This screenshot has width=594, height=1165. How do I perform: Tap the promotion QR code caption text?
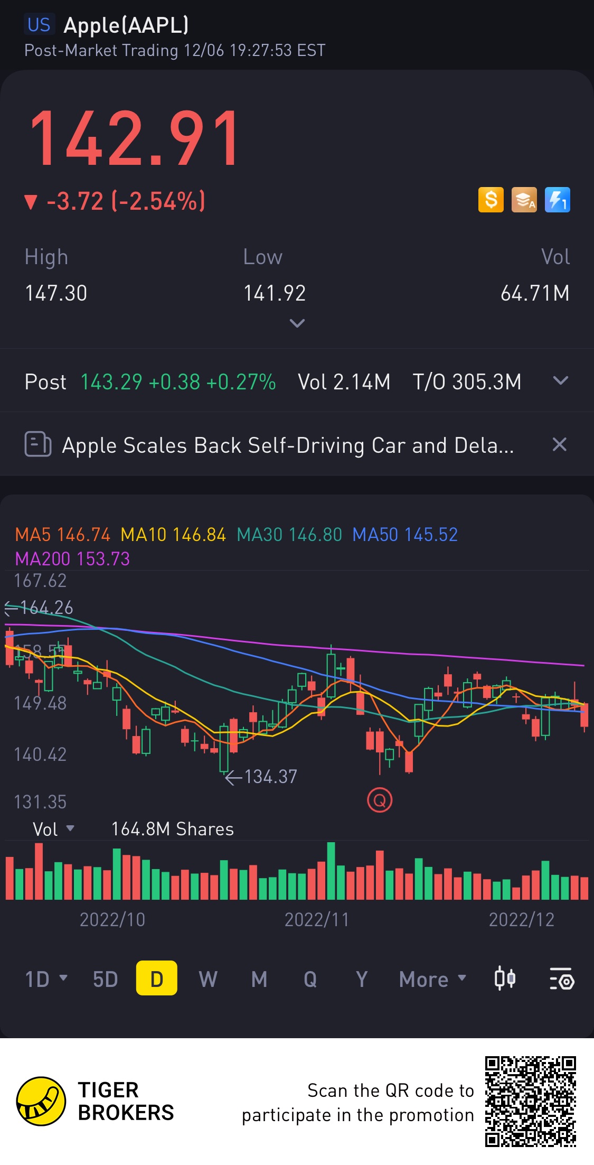358,1103
